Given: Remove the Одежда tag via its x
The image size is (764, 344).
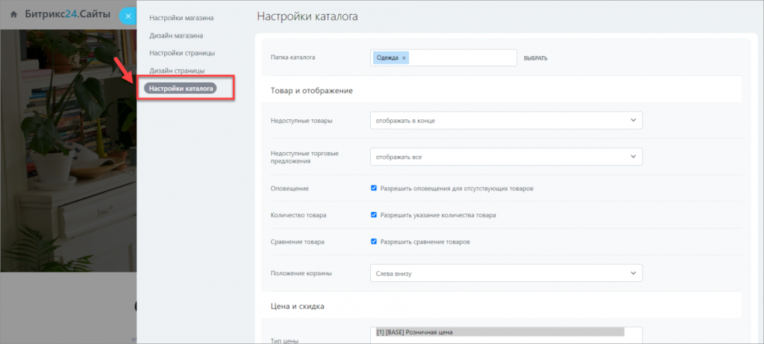Looking at the screenshot, I should point(404,58).
